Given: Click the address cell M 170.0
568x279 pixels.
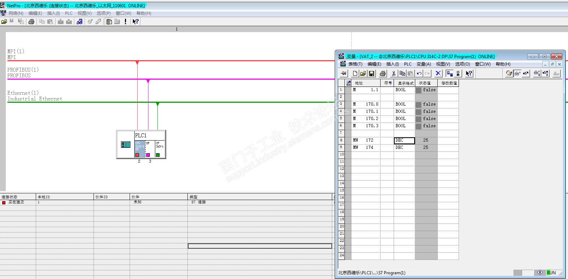Looking at the screenshot, I should click(366, 105).
